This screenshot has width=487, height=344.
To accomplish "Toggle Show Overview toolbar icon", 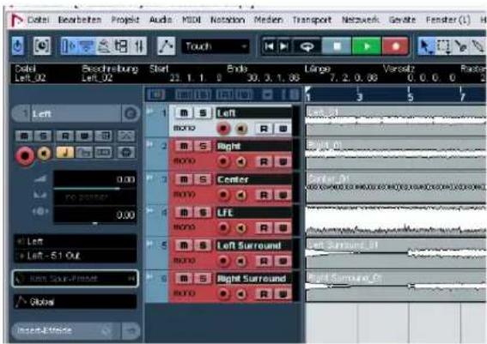I will pyautogui.click(x=104, y=46).
